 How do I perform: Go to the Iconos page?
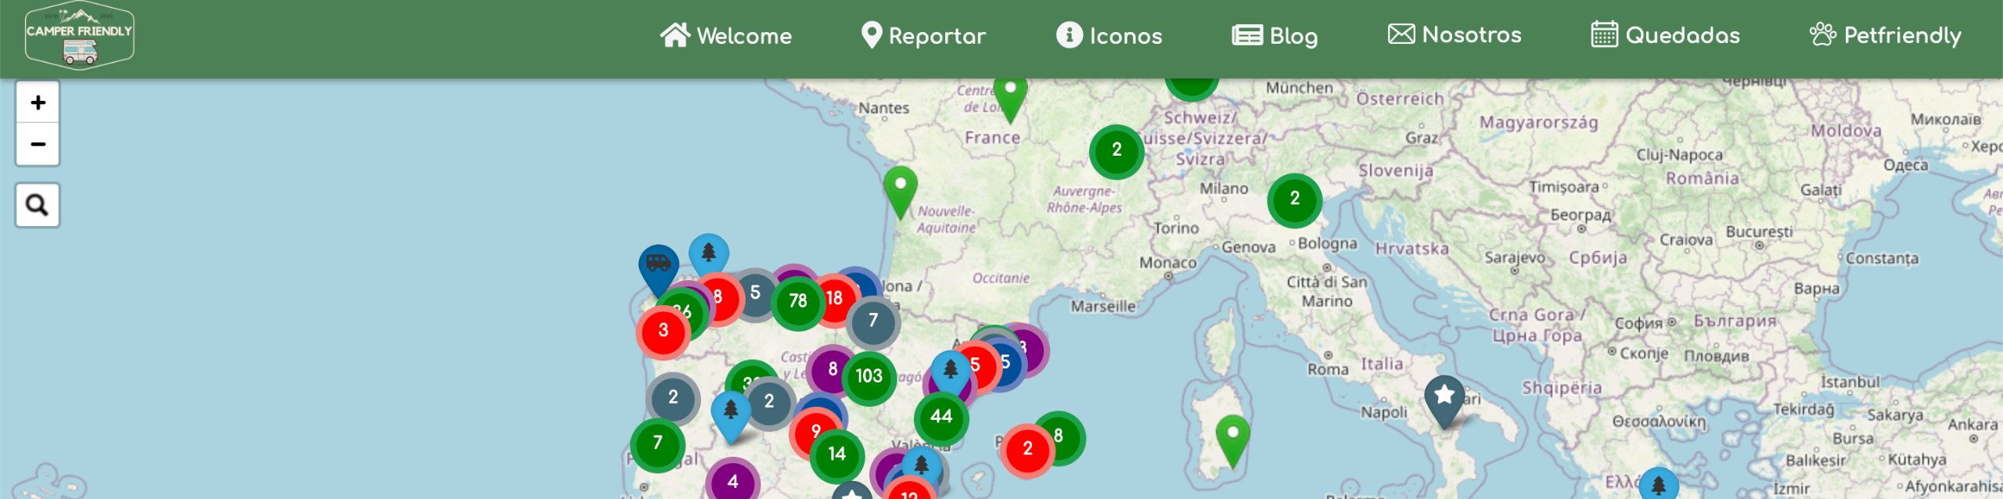click(1109, 36)
